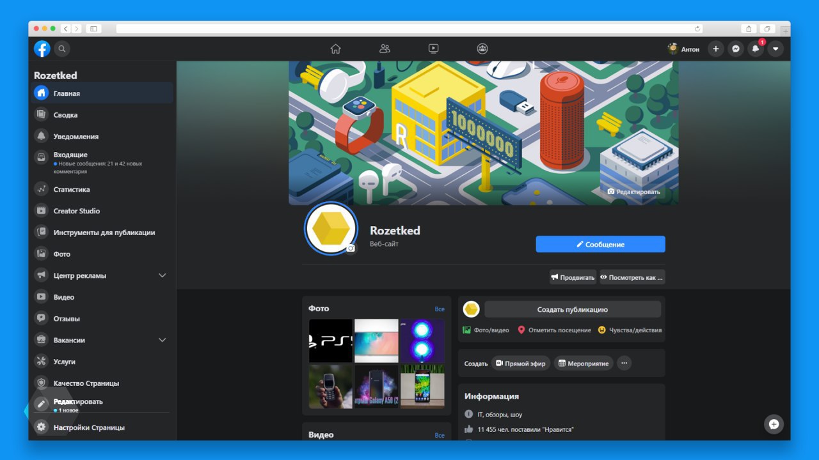Click the Редактировать pencil icon in sidebar
This screenshot has height=460, width=819.
(x=42, y=404)
